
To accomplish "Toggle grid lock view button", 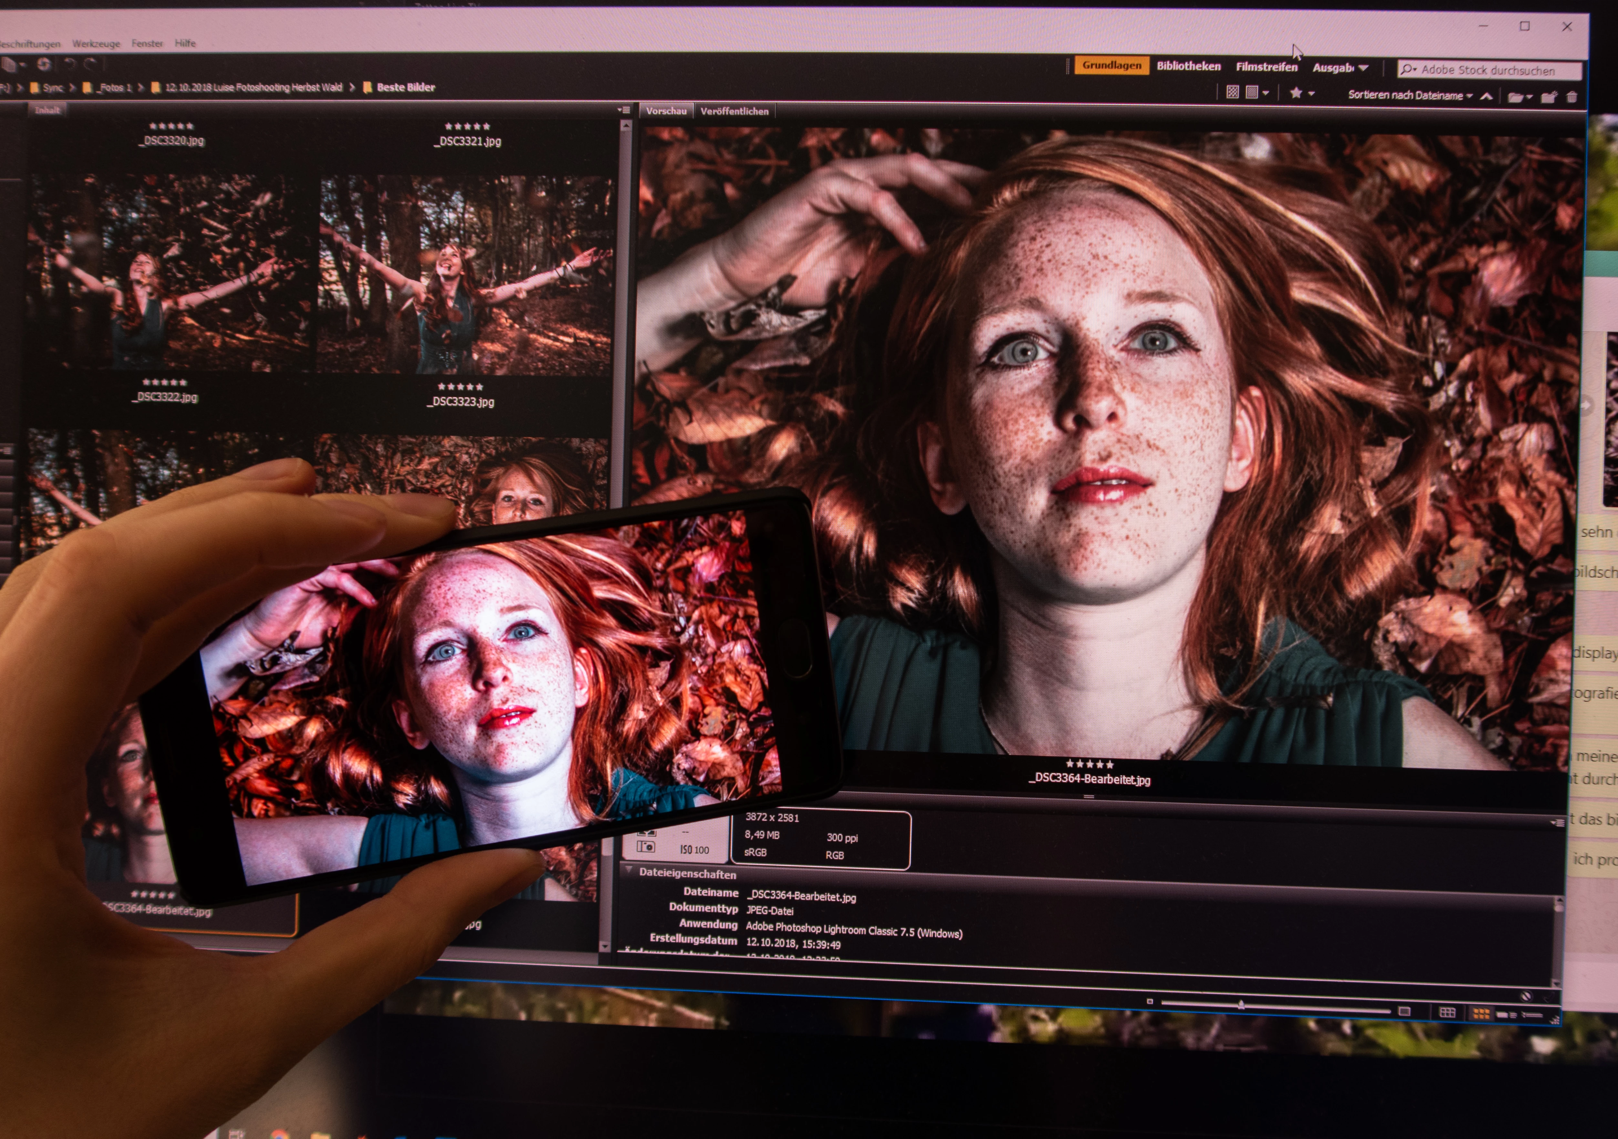I will 1447,1012.
